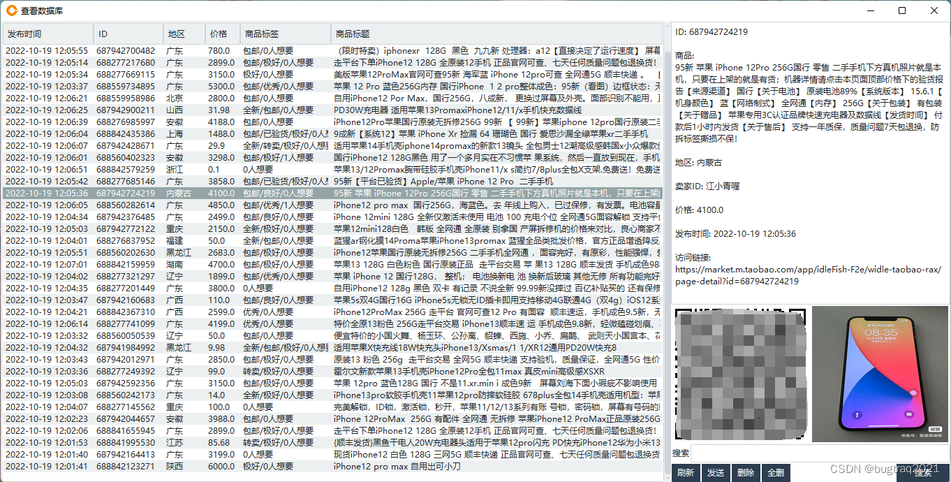Open the iPhone photo thumbnail
Image resolution: width=951 pixels, height=482 pixels.
tap(878, 374)
